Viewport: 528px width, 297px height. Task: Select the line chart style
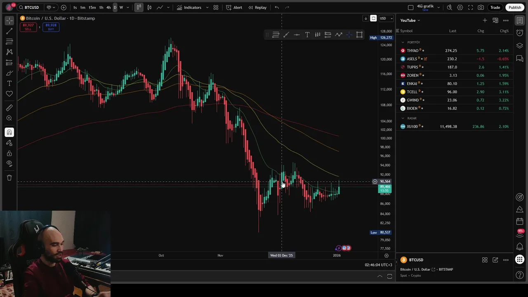[160, 7]
